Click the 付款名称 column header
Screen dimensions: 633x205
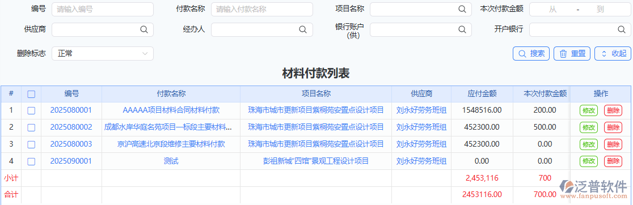click(171, 94)
